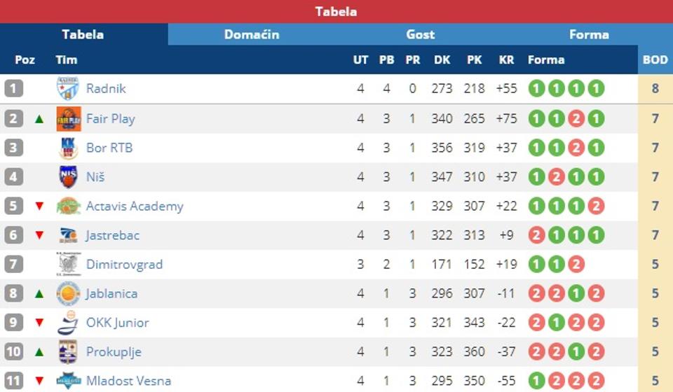
Task: Click the Radnik team logo
Action: point(68,89)
